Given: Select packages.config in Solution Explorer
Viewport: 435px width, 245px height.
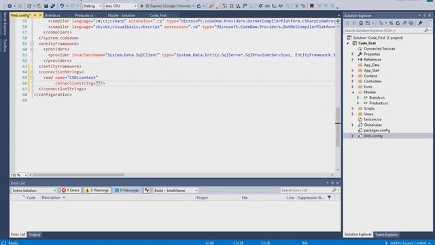Looking at the screenshot, I should tap(377, 130).
